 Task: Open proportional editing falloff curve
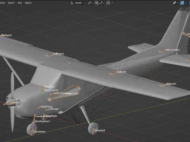tap(113, 3)
